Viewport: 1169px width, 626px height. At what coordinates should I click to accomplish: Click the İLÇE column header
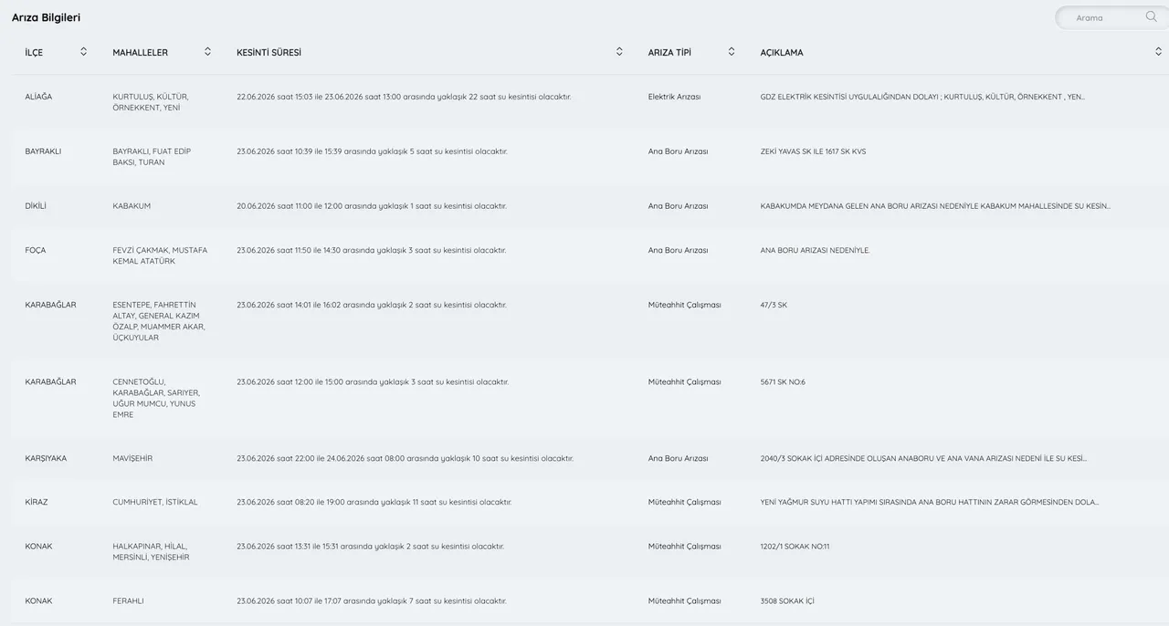34,52
